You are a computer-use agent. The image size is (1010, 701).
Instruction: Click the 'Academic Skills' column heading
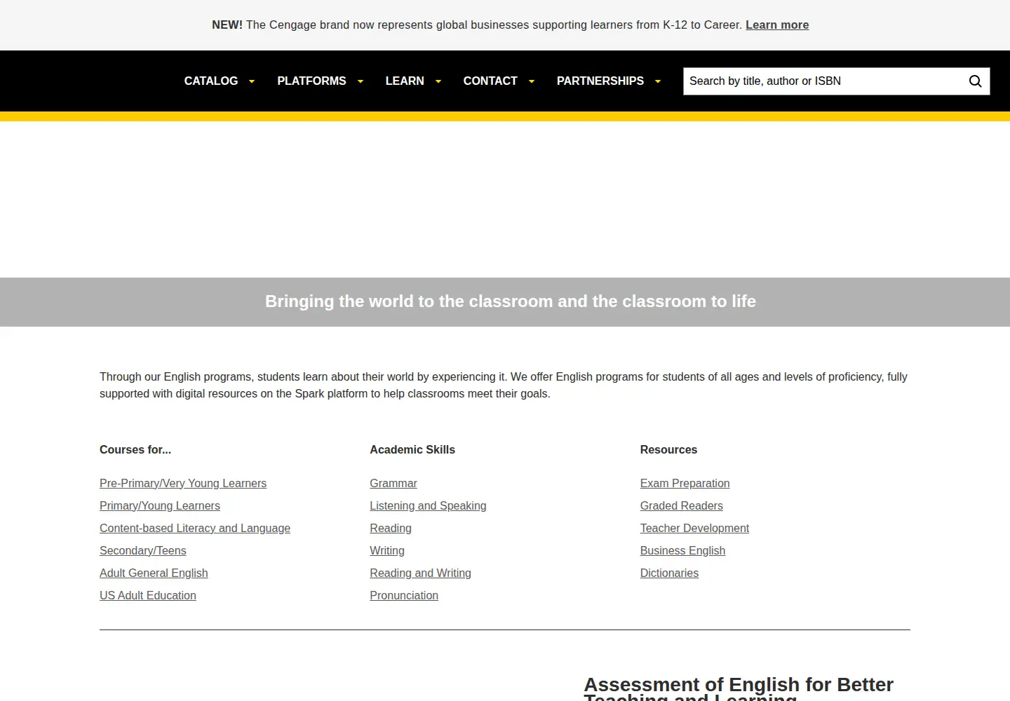click(412, 450)
